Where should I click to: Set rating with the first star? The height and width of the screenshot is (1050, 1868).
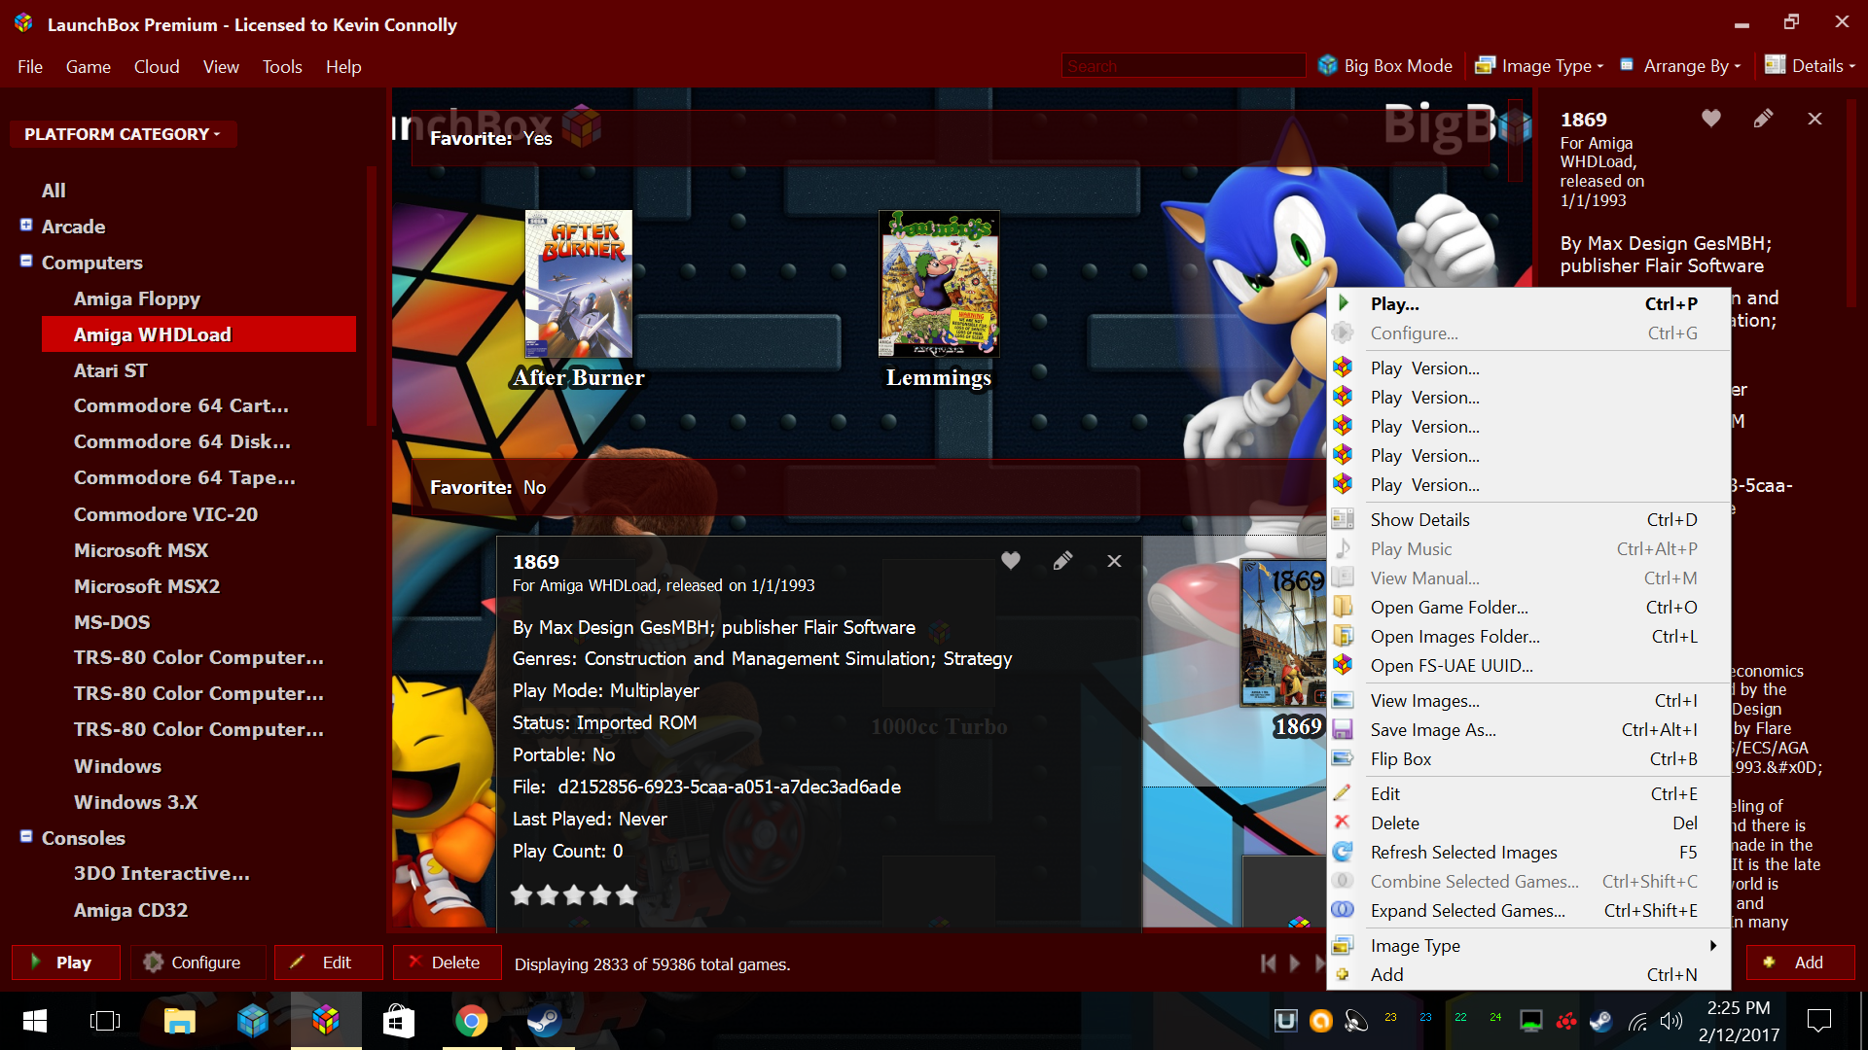click(x=522, y=894)
